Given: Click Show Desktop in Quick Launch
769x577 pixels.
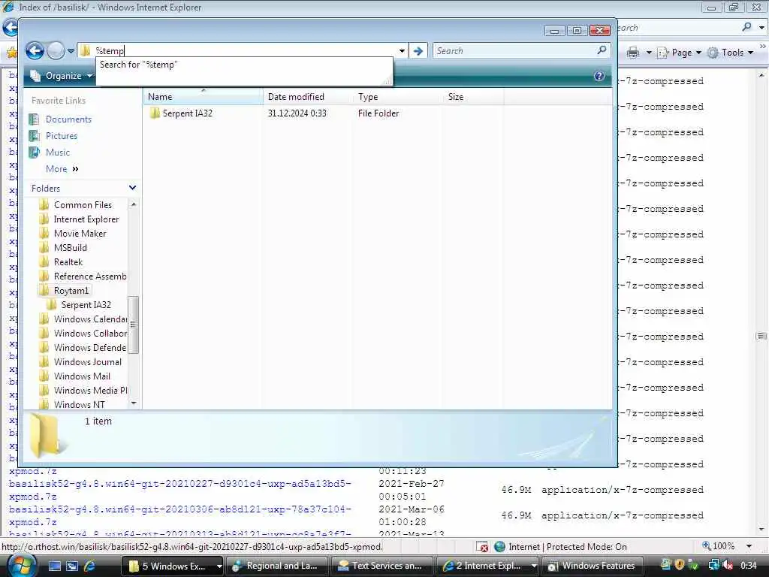Looking at the screenshot, I should point(54,566).
